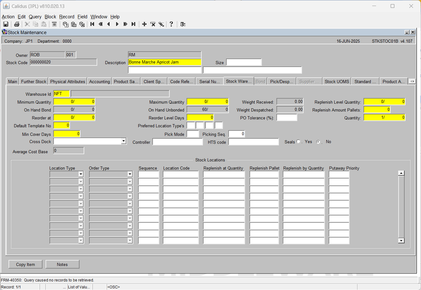Click the Picking Seq. field
The image size is (421, 290).
pyautogui.click(x=236, y=134)
